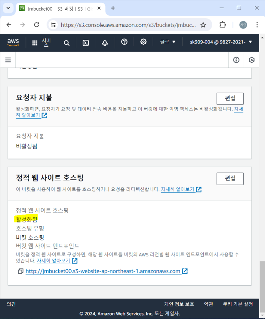Open the browser extensions puzzle icon
265x319 pixels.
click(x=223, y=25)
